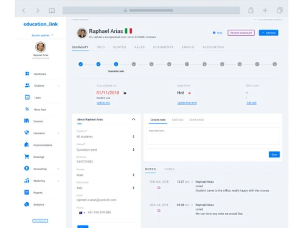
Task: Switch to the Tasks tab beside Notes
Action: [x=169, y=169]
